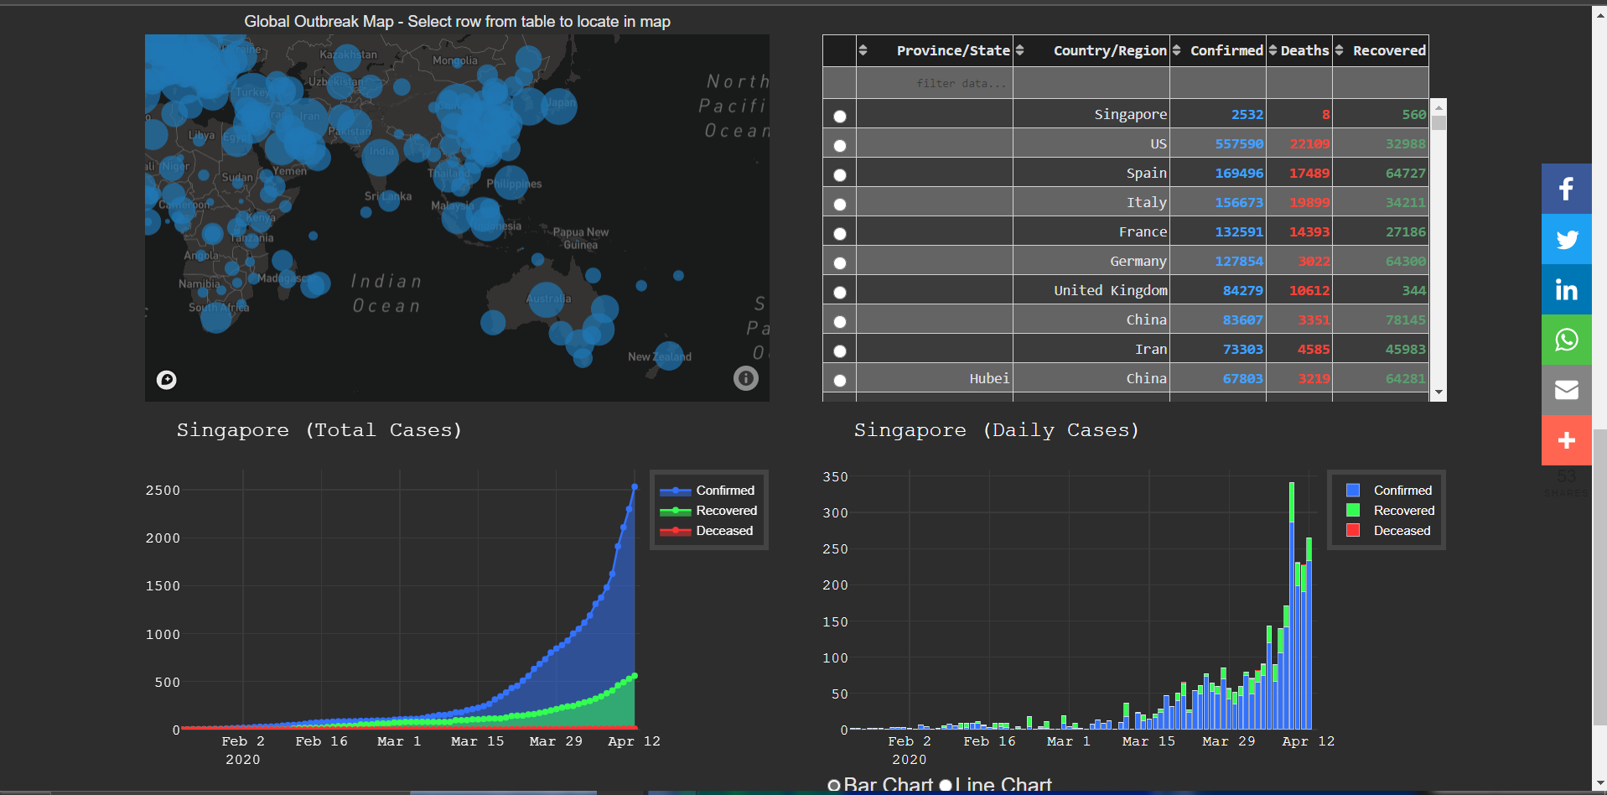
Task: Toggle Recovered series in Daily Cases legend
Action: 1390,511
